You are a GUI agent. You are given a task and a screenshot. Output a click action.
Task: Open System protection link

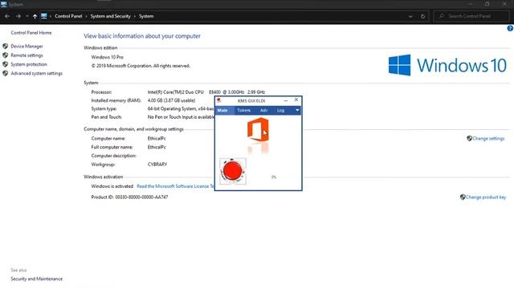pos(29,64)
